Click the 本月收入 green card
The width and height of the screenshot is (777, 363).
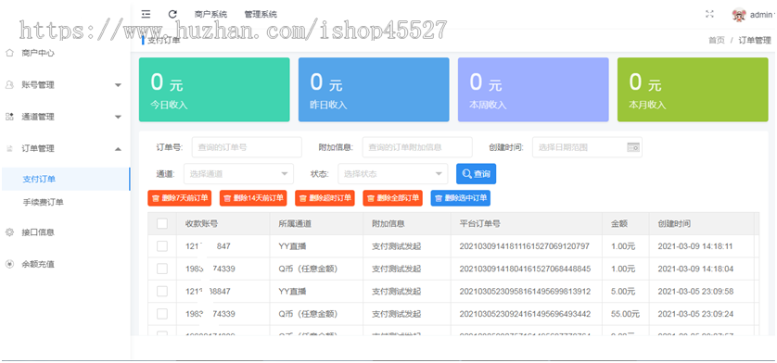[x=693, y=90]
